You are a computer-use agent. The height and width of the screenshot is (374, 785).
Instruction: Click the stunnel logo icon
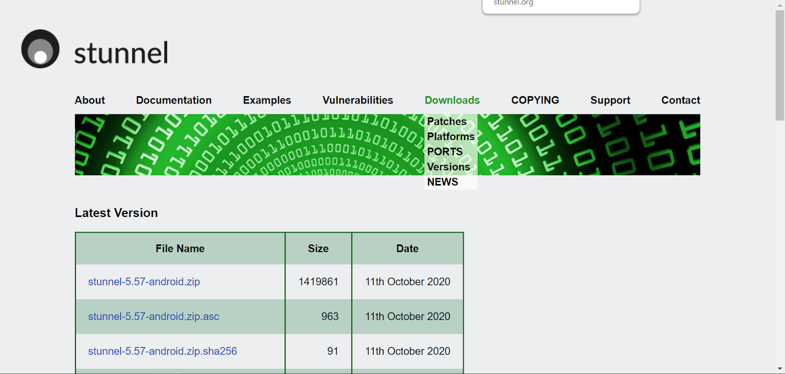coord(40,49)
